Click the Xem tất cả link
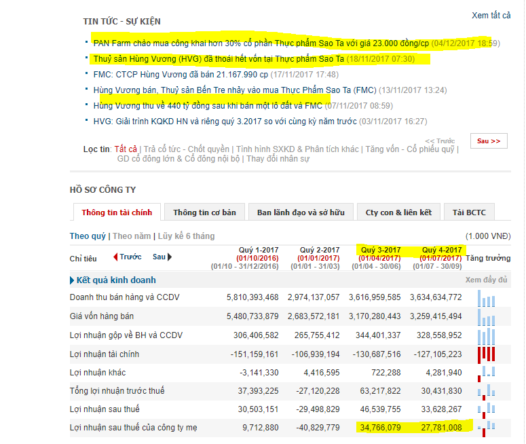The height and width of the screenshot is (444, 526). tap(491, 16)
